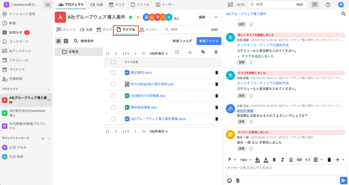
Task: Open the emoji picker below message box
Action: tap(229, 180)
